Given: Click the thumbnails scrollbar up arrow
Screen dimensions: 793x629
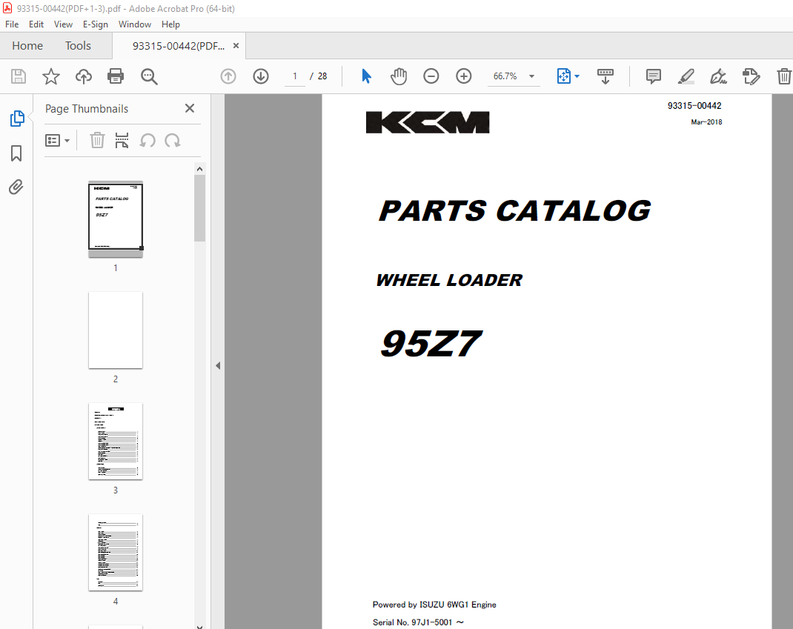Looking at the screenshot, I should pyautogui.click(x=200, y=169).
